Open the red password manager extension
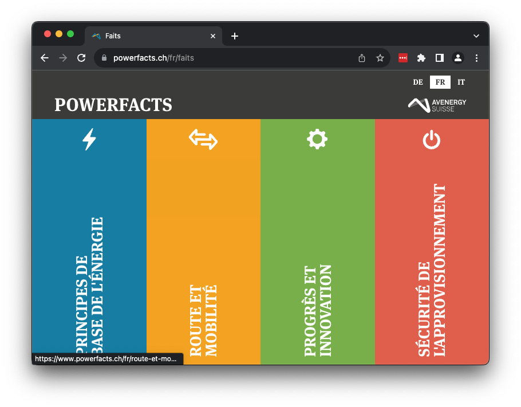This screenshot has height=407, width=521. coord(403,58)
